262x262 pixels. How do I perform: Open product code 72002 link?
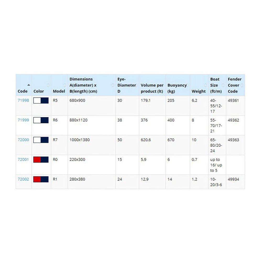tap(23, 179)
